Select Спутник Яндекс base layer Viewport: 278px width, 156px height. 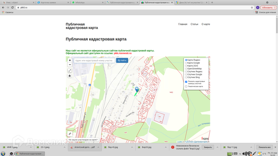click(186, 71)
